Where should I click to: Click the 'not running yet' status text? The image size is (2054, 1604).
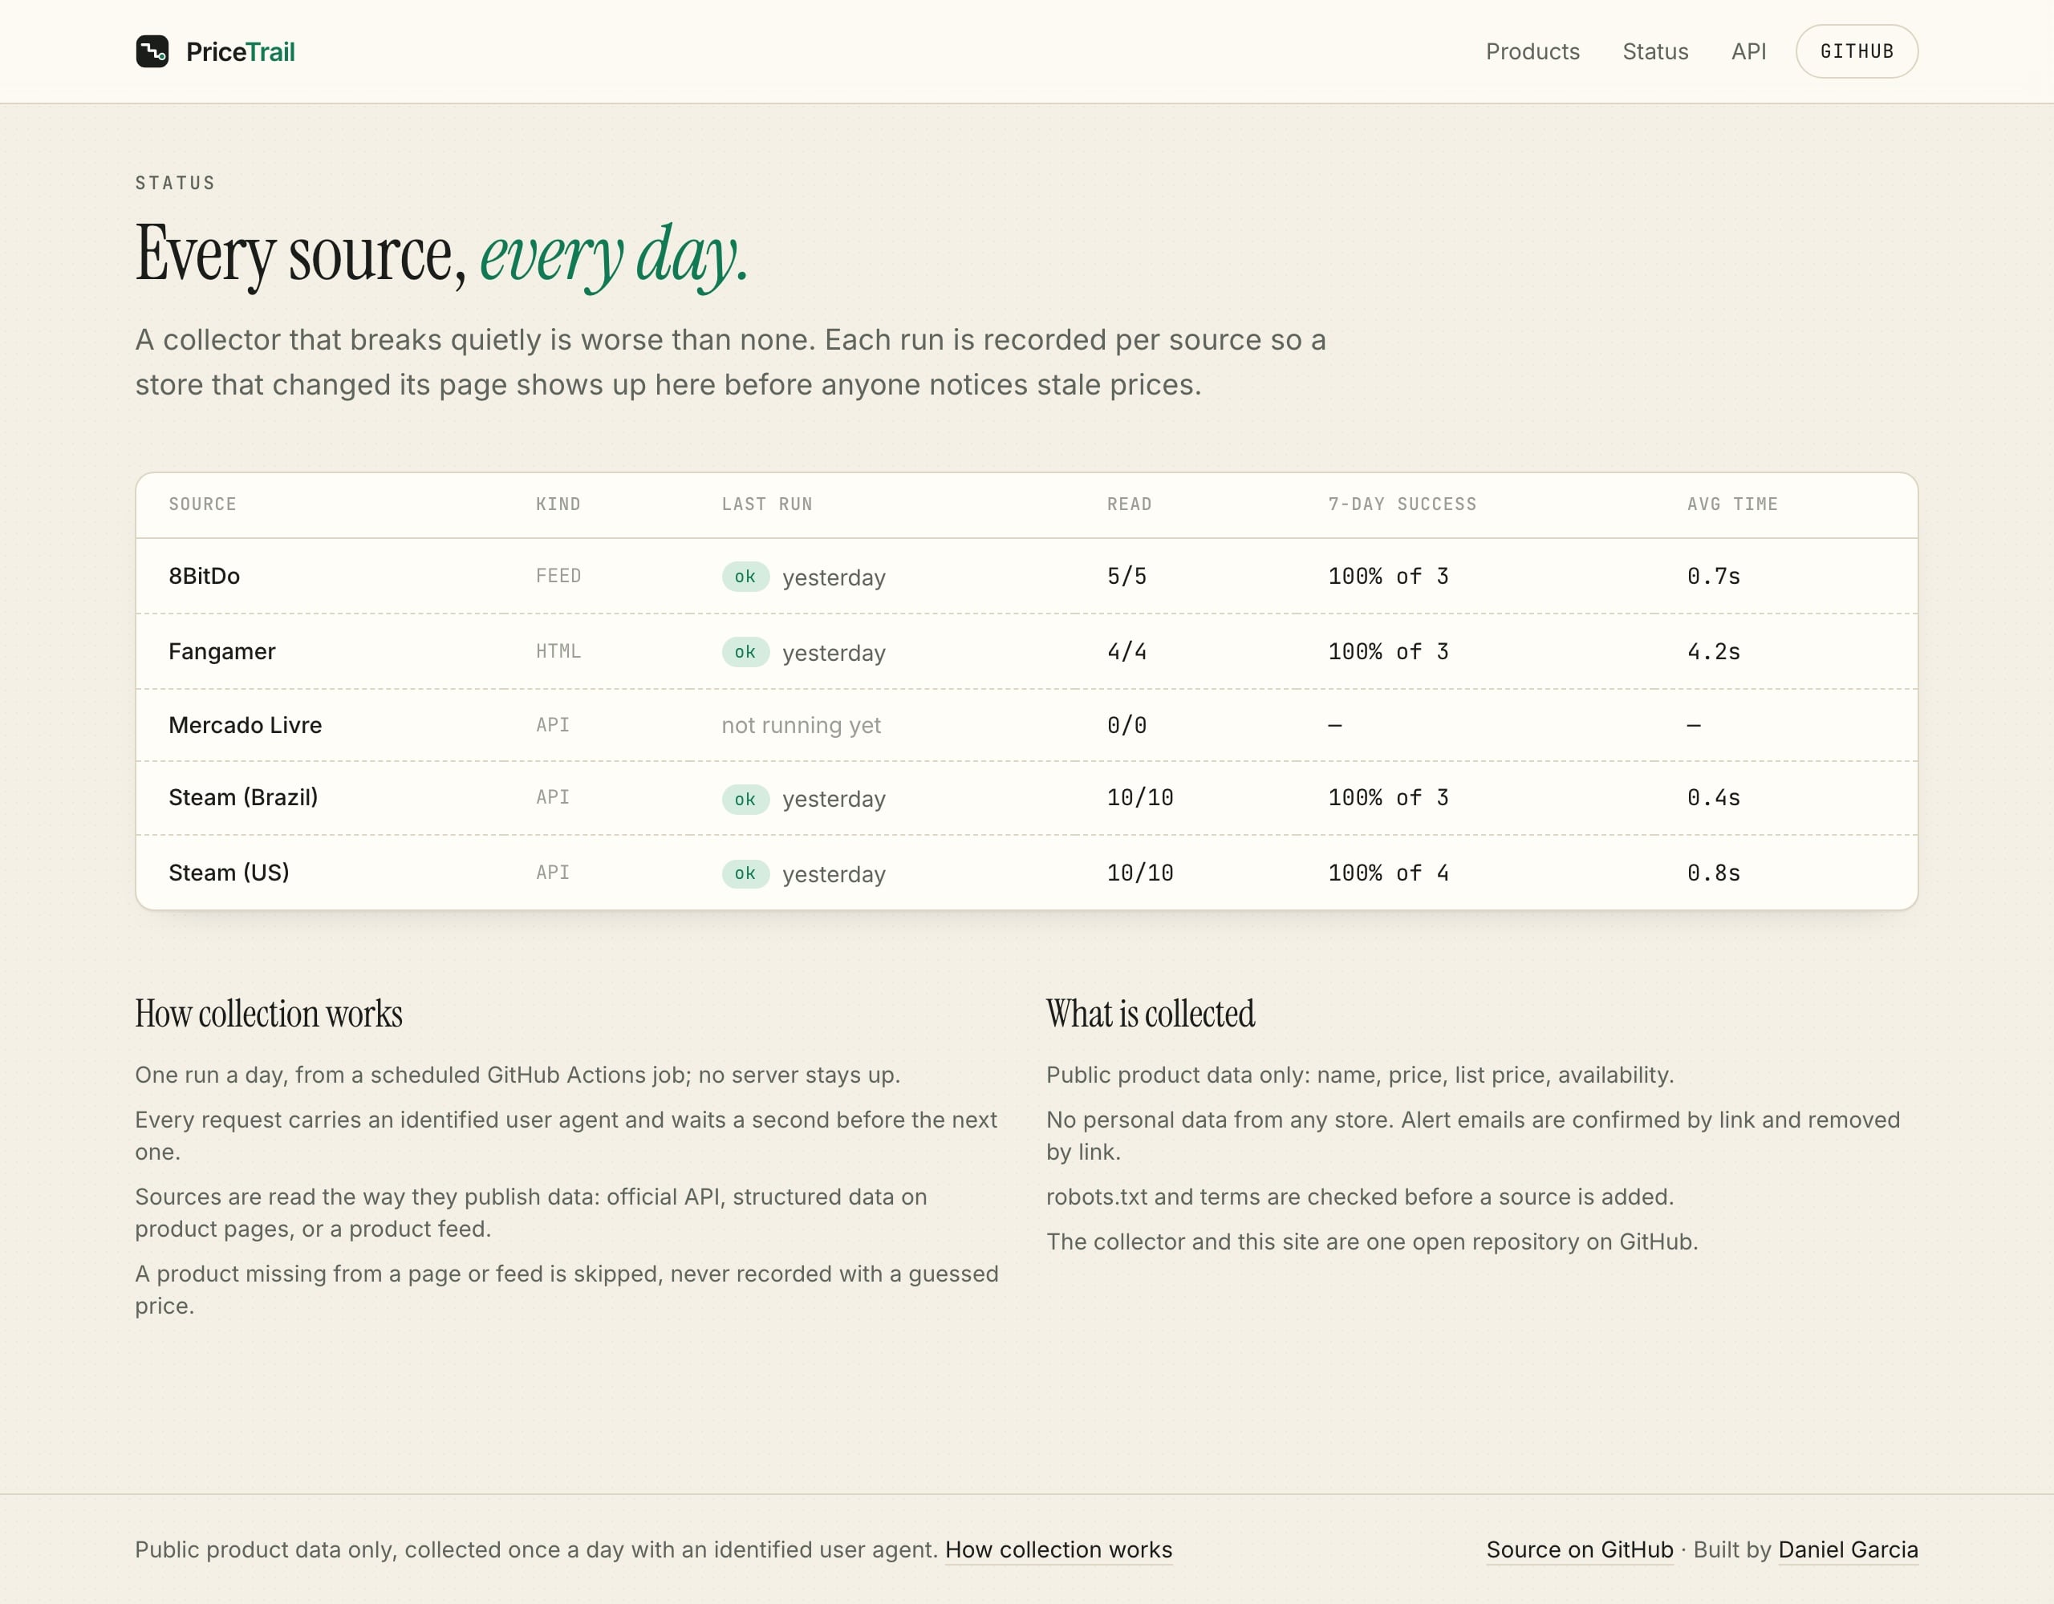point(802,725)
